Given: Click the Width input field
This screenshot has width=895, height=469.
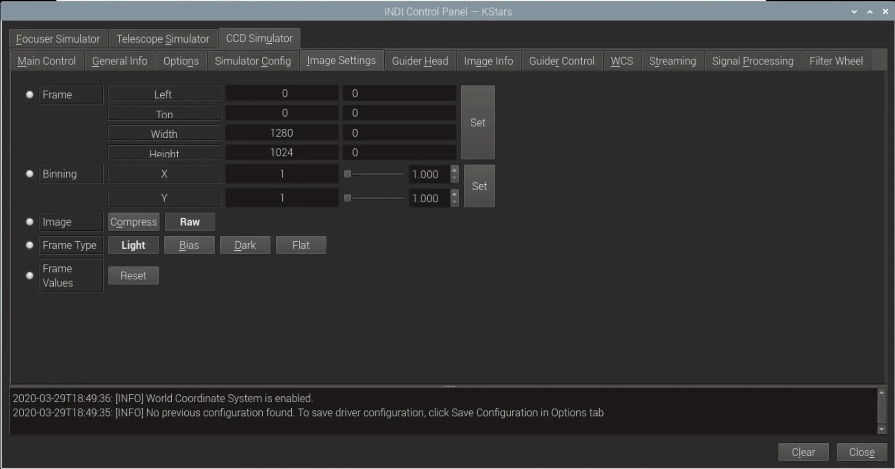Looking at the screenshot, I should click(281, 132).
